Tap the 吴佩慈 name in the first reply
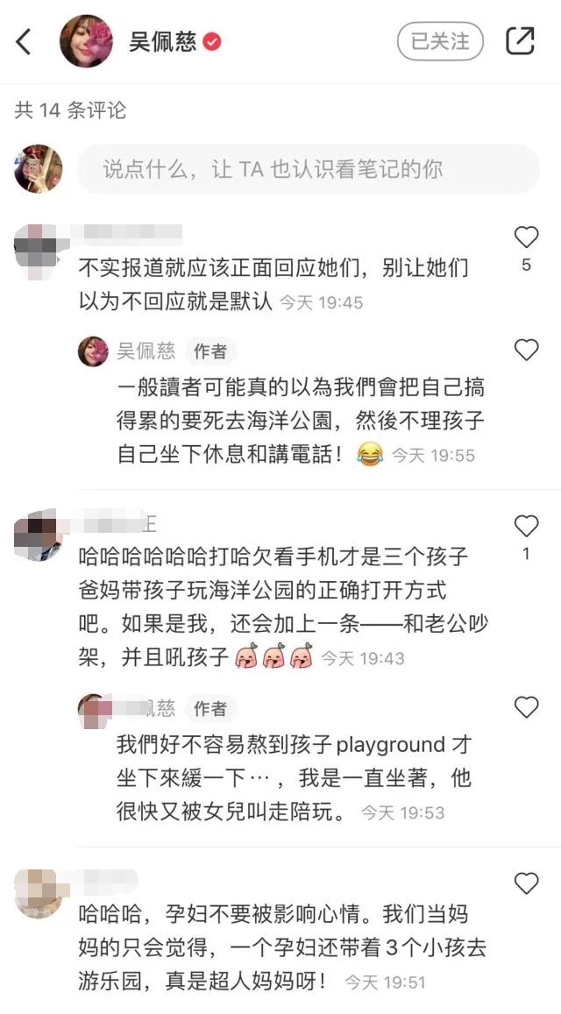This screenshot has height=1014, width=561. click(x=146, y=351)
